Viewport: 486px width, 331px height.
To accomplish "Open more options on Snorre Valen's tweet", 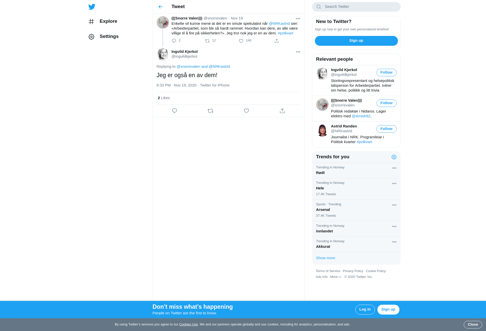I will point(298,19).
